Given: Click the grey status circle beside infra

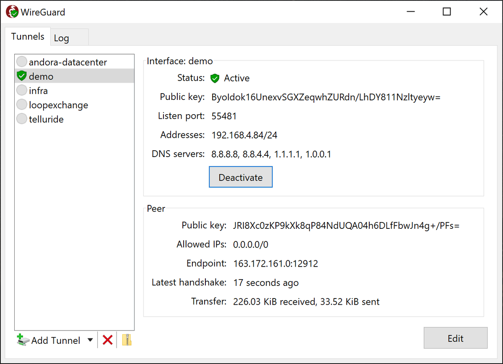Looking at the screenshot, I should point(22,91).
